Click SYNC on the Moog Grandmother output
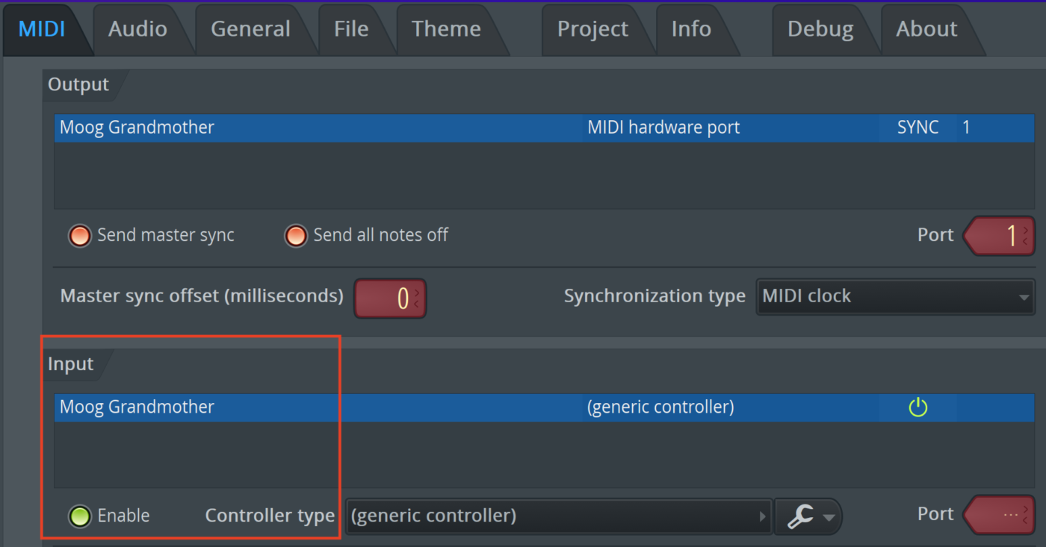Viewport: 1046px width, 547px height. pyautogui.click(x=917, y=128)
